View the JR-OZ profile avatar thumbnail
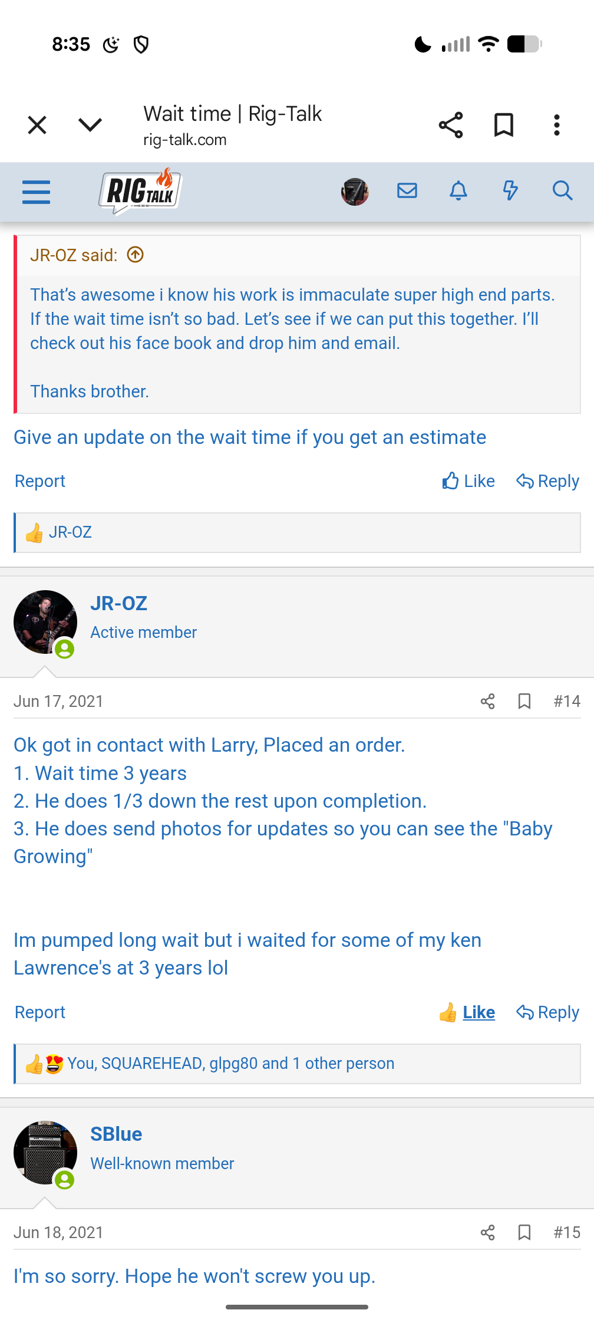This screenshot has width=594, height=1323. click(x=45, y=622)
